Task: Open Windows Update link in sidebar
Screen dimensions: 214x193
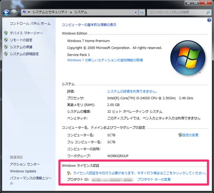Action: pyautogui.click(x=23, y=171)
